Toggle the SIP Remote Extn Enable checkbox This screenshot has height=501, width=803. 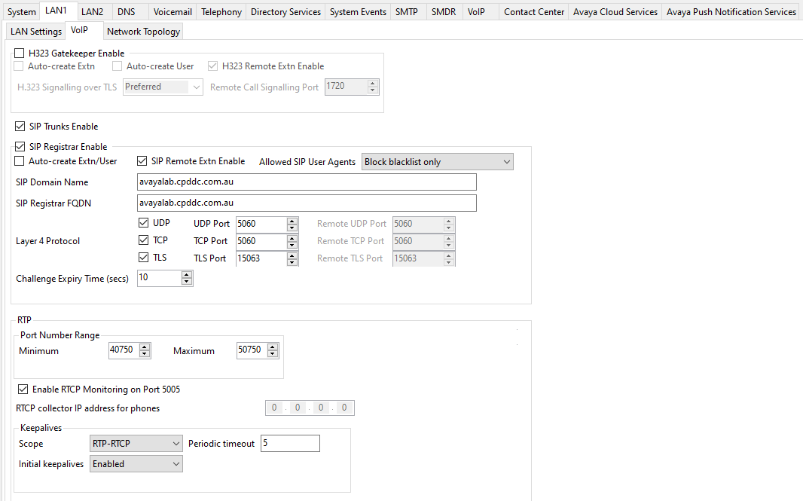tap(142, 161)
